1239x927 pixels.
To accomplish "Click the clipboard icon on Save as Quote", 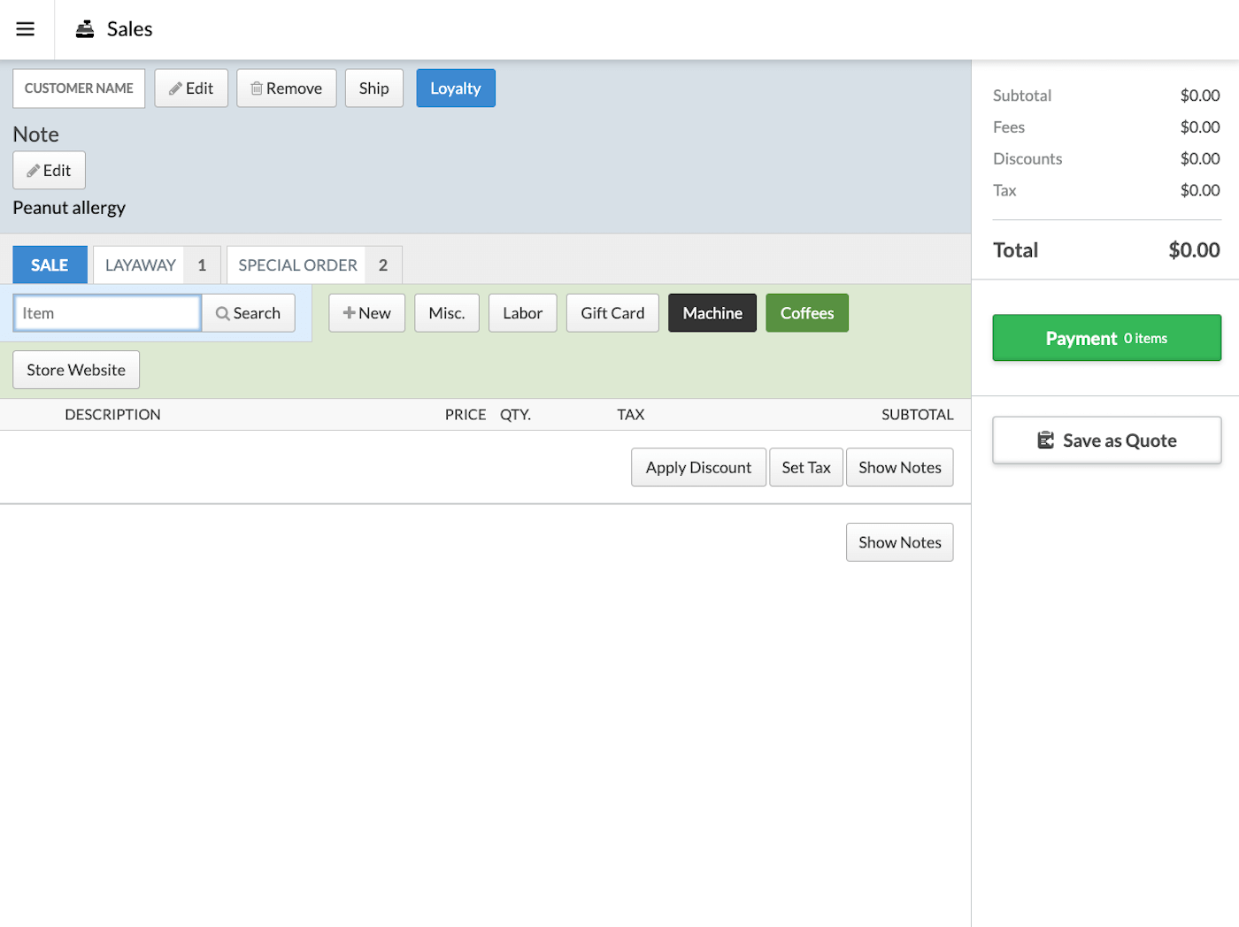I will 1047,440.
